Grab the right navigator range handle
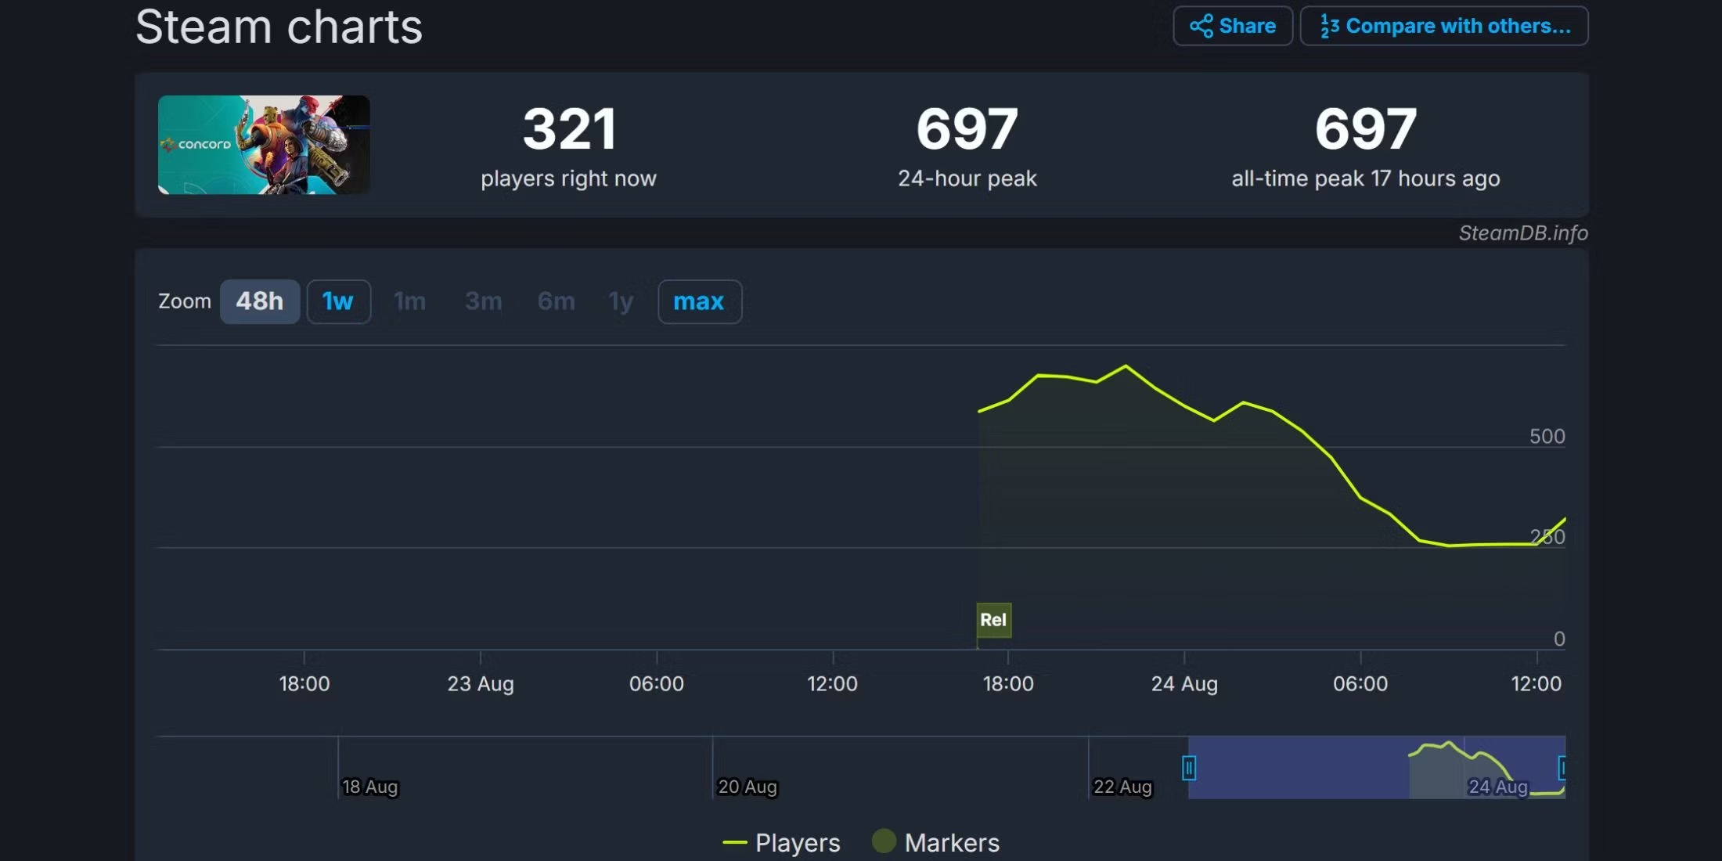 1562,768
